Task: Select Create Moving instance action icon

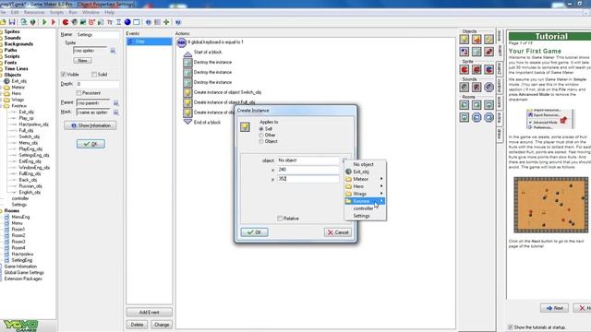Action: (x=476, y=39)
